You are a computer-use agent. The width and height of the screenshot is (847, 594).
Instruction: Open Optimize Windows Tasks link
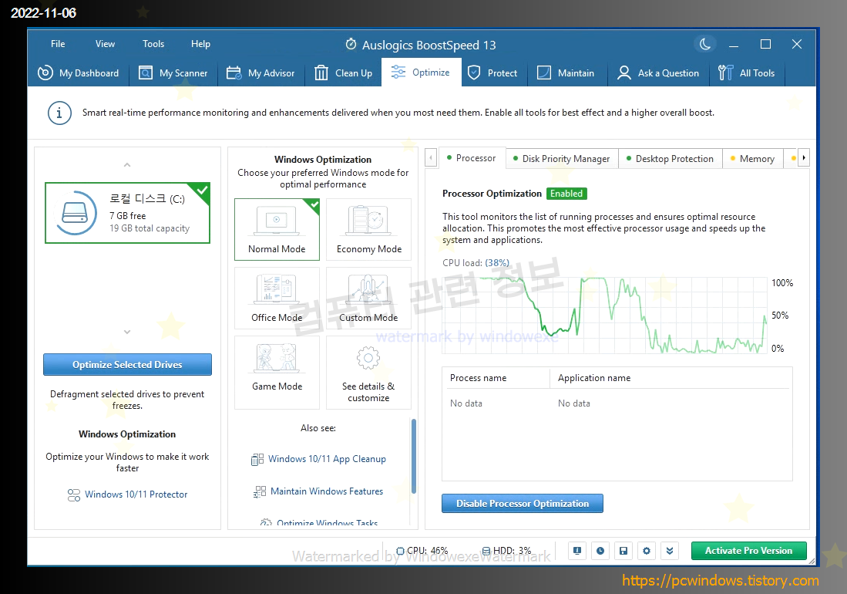coord(327,522)
